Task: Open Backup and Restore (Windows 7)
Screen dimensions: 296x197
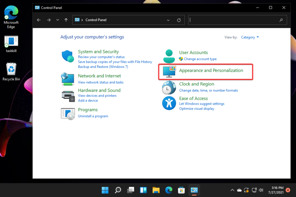Action: (103, 67)
